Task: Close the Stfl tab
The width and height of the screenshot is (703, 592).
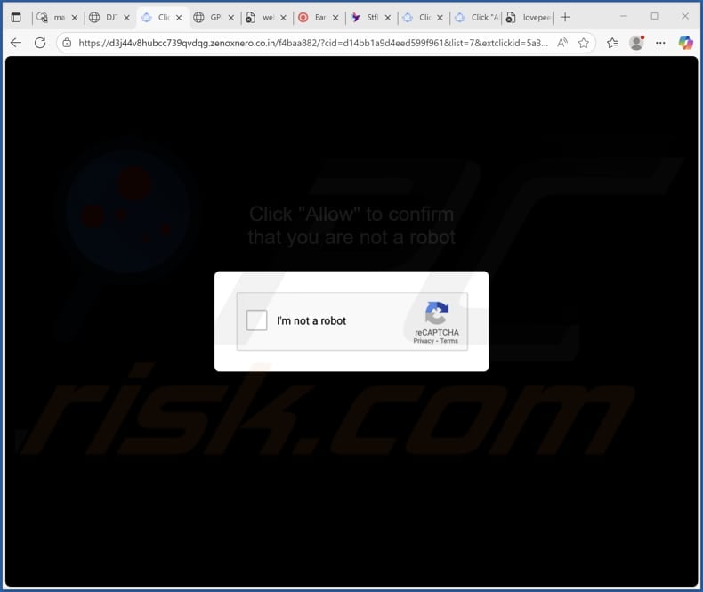Action: [x=388, y=18]
